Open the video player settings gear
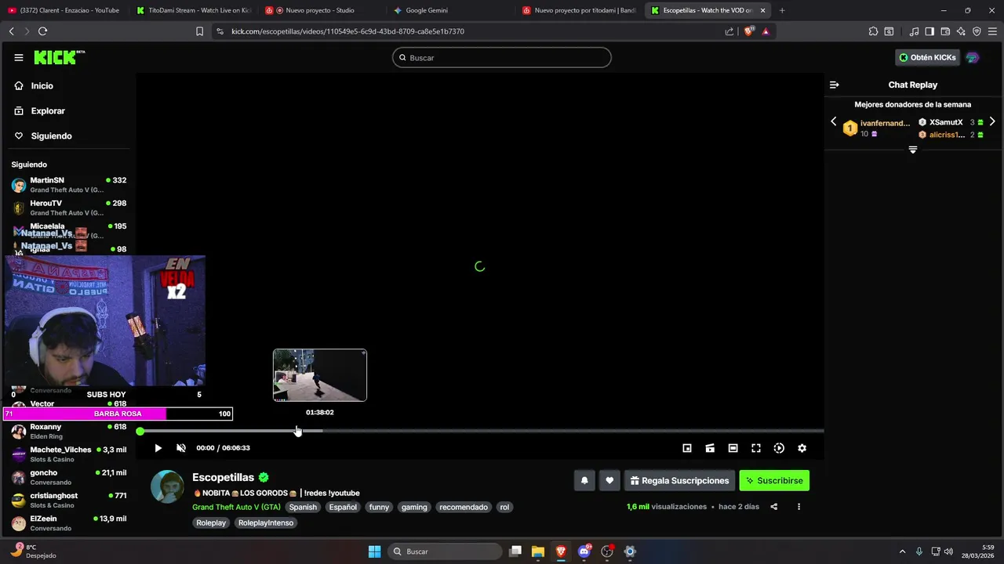This screenshot has width=1004, height=564. [x=802, y=448]
